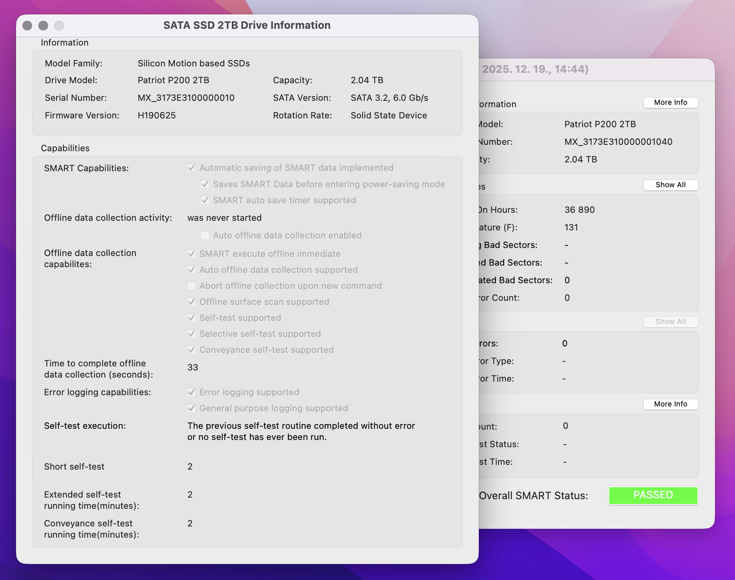Select the 2.04 TB value in back window
The image size is (735, 580).
pyautogui.click(x=581, y=159)
